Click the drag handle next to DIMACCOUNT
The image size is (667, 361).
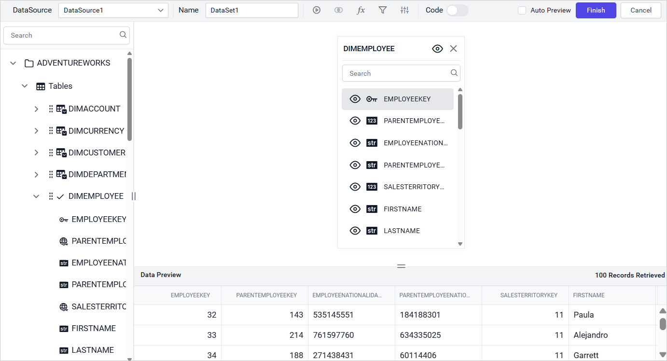point(51,109)
